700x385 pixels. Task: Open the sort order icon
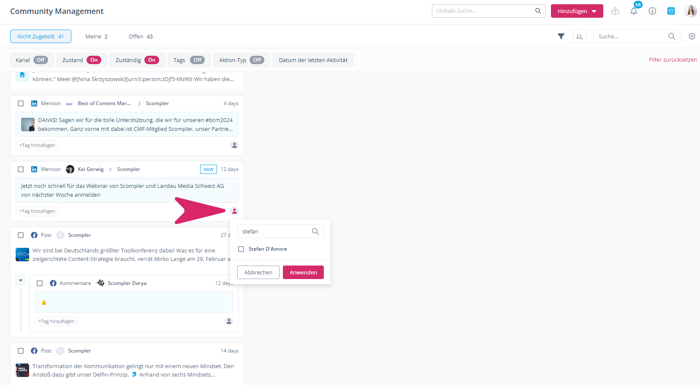pos(580,36)
